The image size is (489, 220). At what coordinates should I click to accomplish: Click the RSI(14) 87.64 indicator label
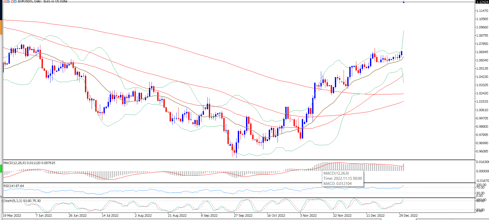14,186
